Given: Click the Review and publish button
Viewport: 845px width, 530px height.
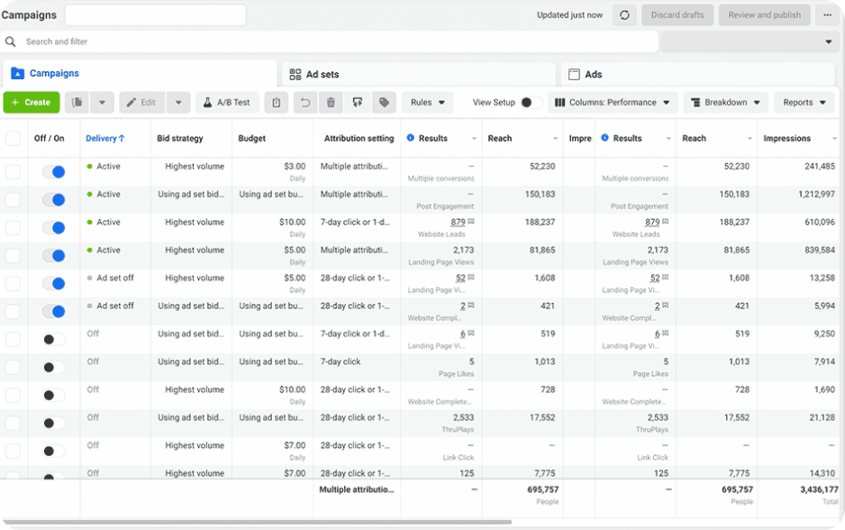Looking at the screenshot, I should tap(764, 15).
